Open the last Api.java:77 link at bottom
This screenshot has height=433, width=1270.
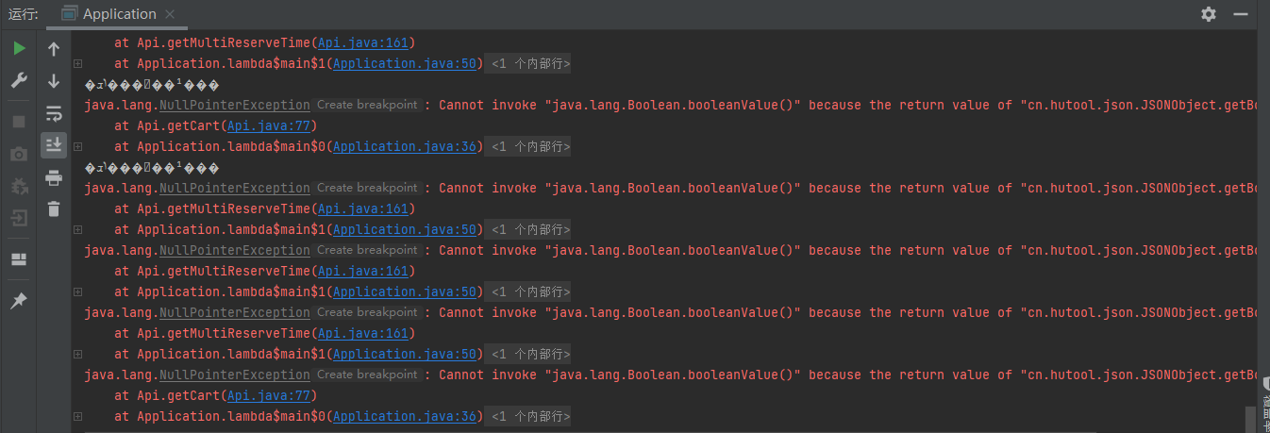[268, 395]
